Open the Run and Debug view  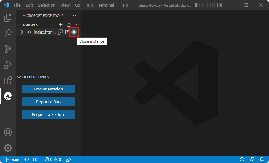(x=8, y=65)
